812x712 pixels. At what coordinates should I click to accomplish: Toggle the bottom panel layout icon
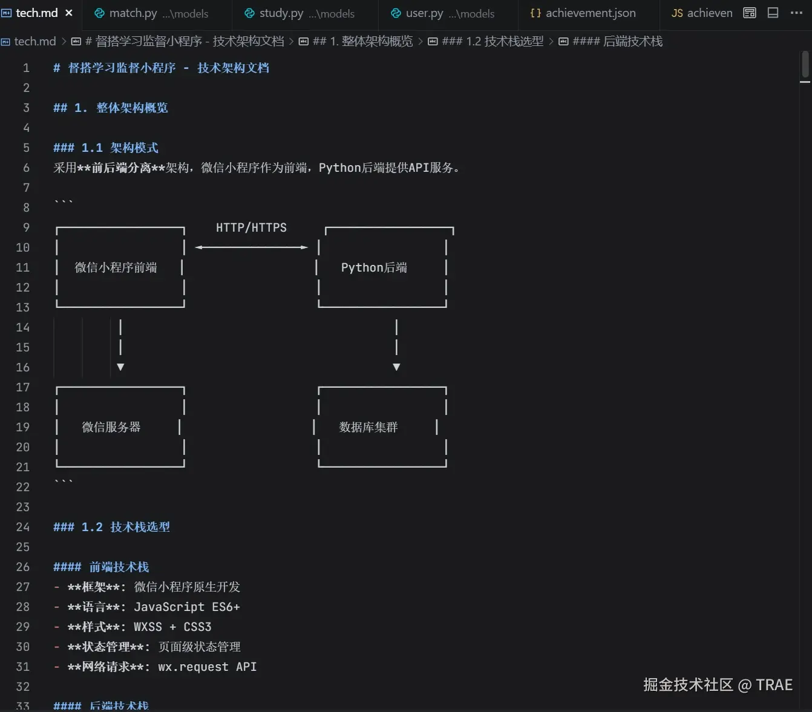pos(773,13)
